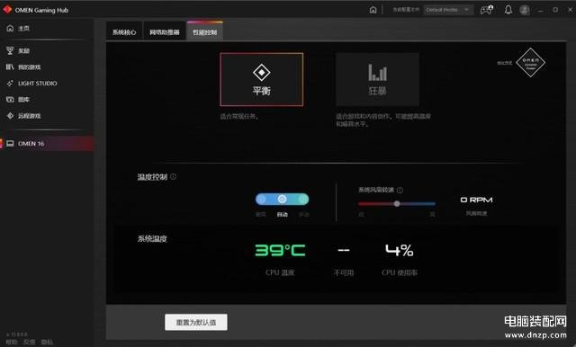Select the 平衡 balanced mode card
Viewport: 576px width, 347px height.
coord(262,80)
